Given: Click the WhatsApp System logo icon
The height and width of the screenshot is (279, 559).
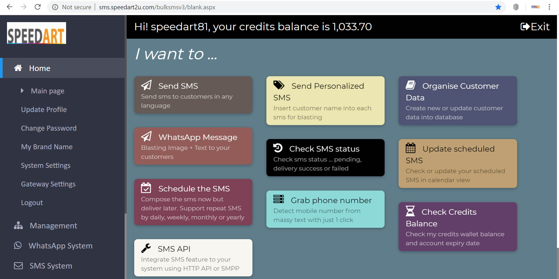Looking at the screenshot, I should pyautogui.click(x=18, y=246).
